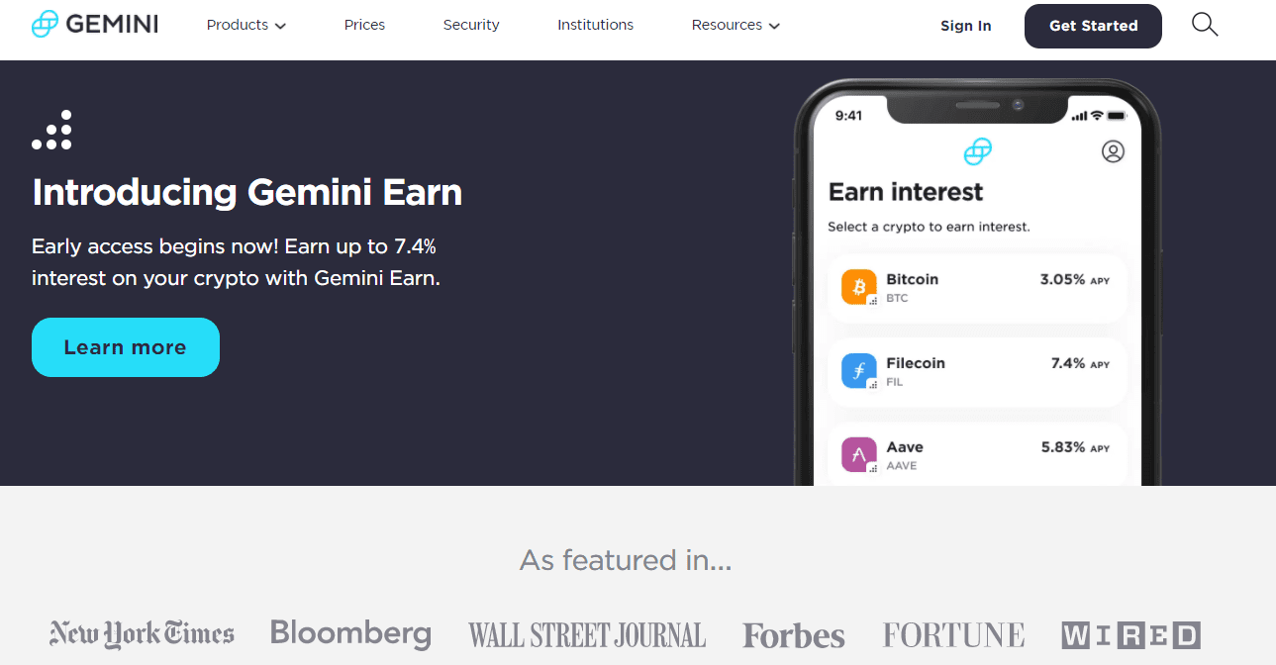Select the Aave coin icon
Screen dimensions: 1276x665
click(857, 454)
